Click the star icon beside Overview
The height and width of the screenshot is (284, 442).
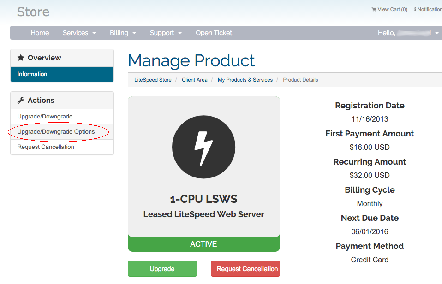[21, 58]
